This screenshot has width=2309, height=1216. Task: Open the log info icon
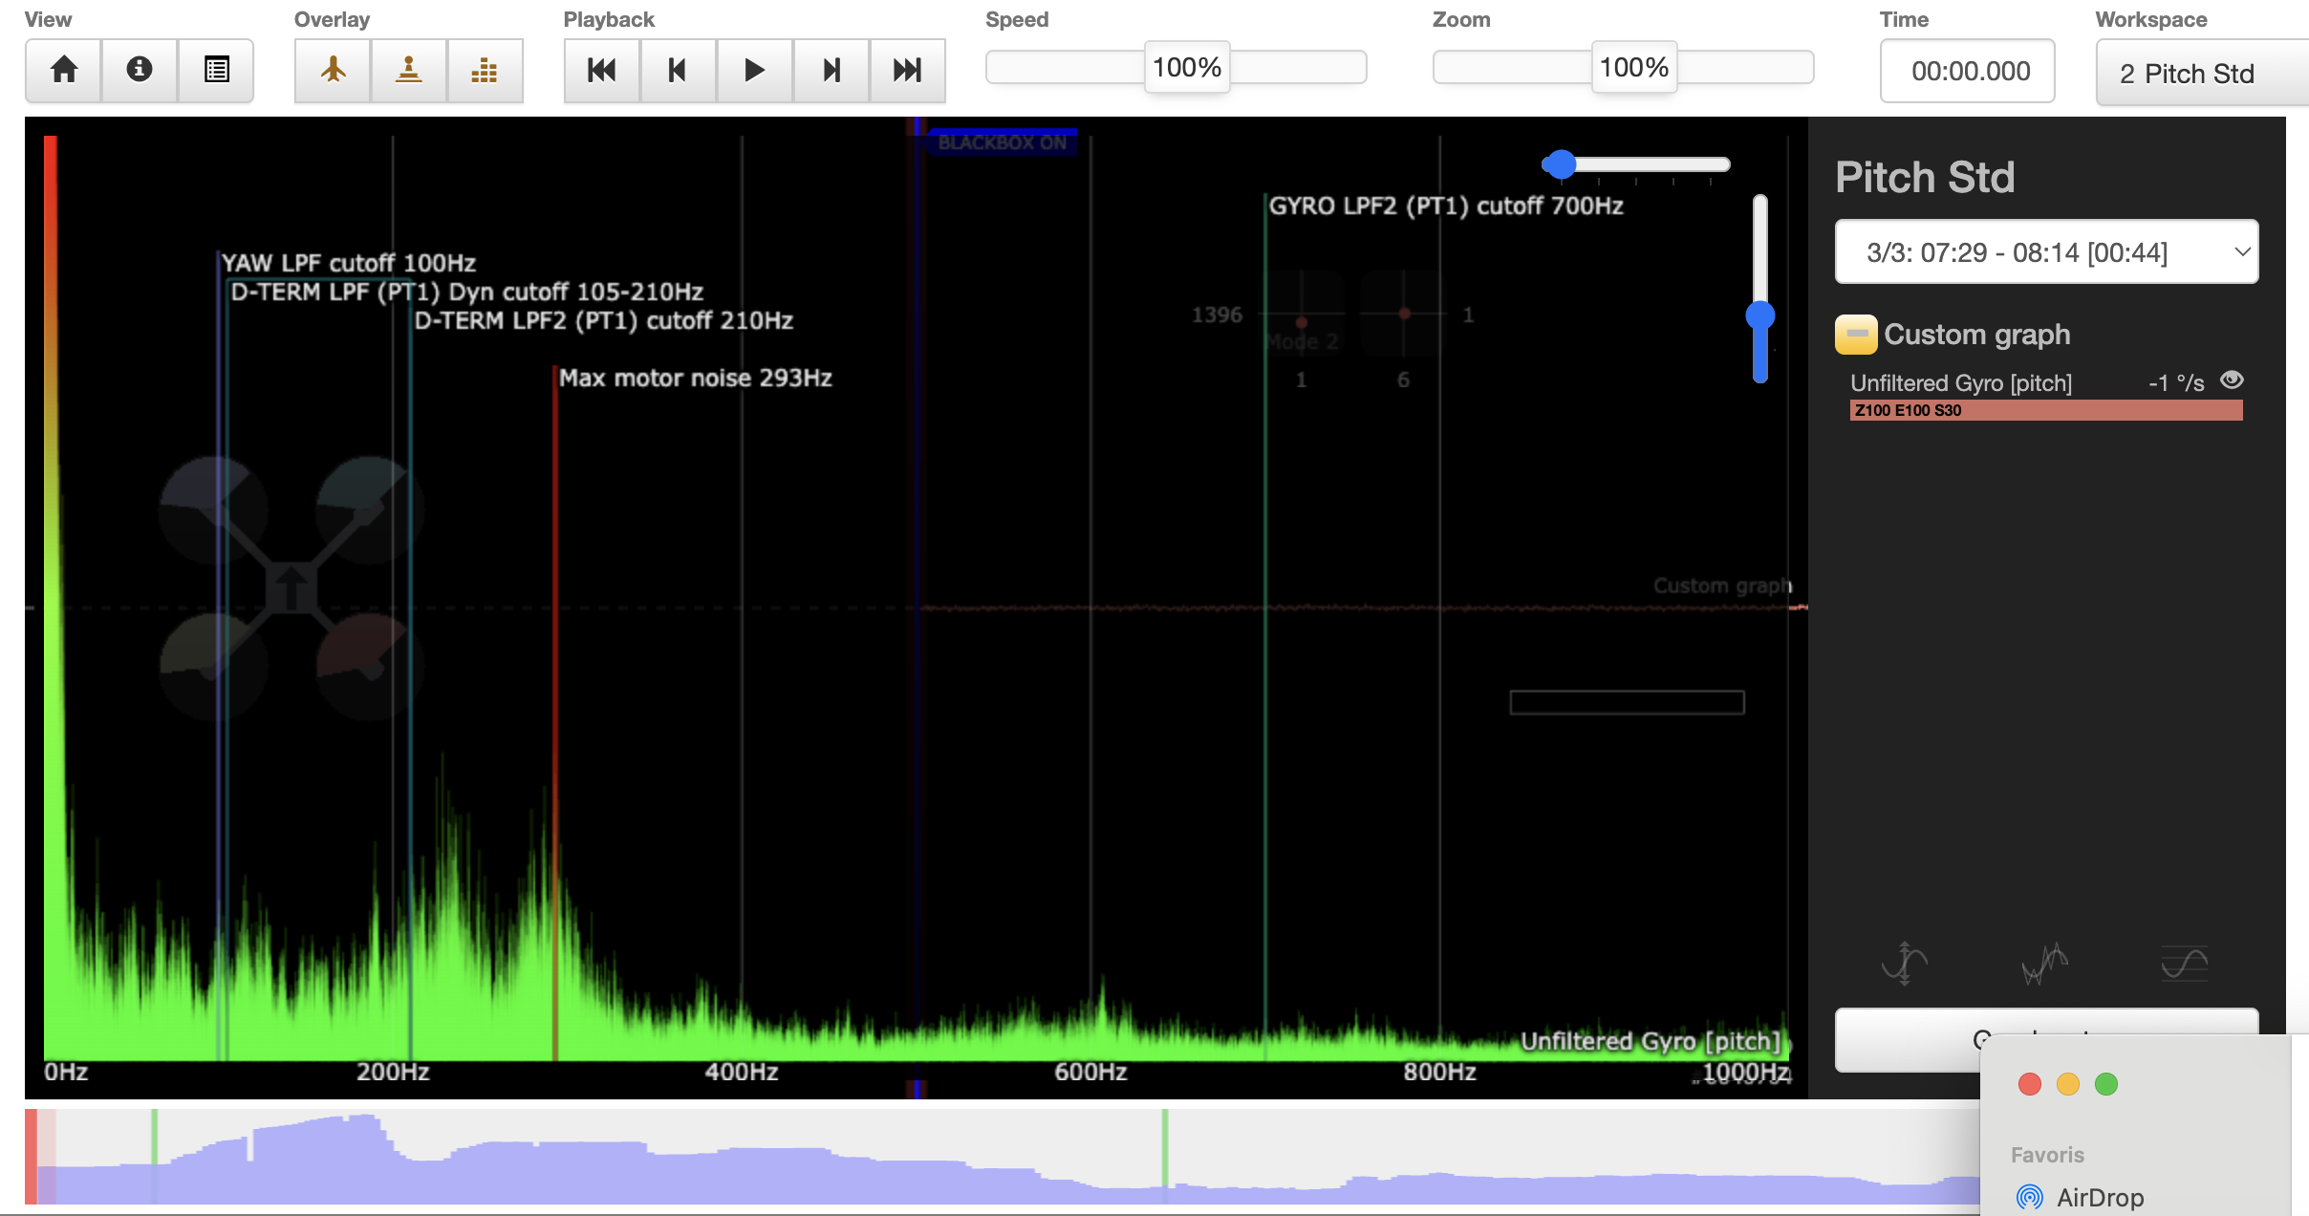point(140,70)
